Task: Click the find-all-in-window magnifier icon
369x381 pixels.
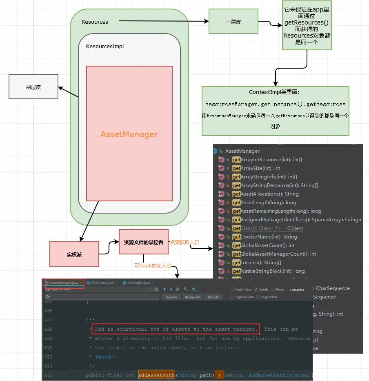Action: click(x=178, y=289)
